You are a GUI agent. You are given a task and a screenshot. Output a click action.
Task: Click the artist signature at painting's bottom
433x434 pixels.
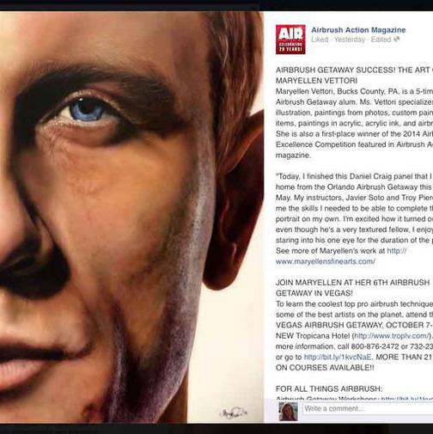[x=233, y=413]
